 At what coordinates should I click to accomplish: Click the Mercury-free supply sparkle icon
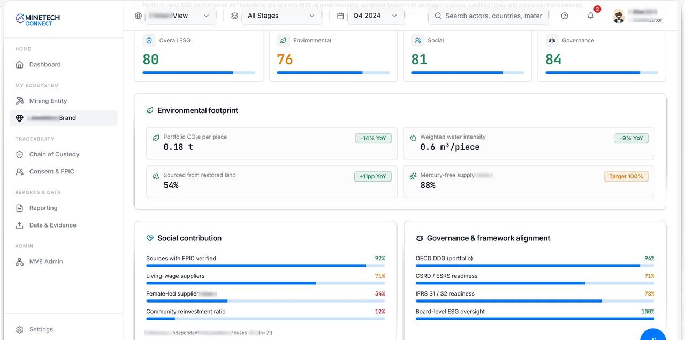[413, 176]
